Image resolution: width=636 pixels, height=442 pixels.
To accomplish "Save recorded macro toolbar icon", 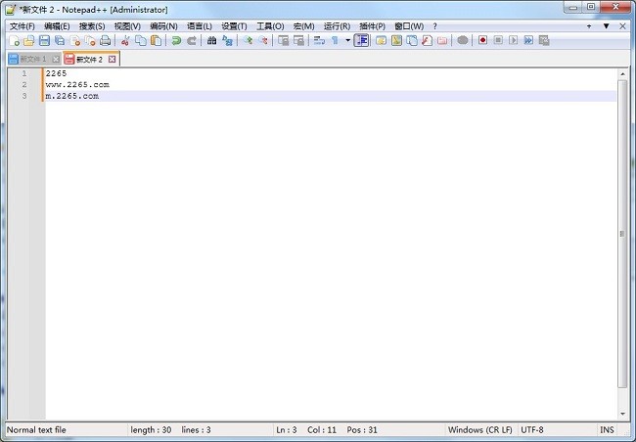I will coord(544,40).
